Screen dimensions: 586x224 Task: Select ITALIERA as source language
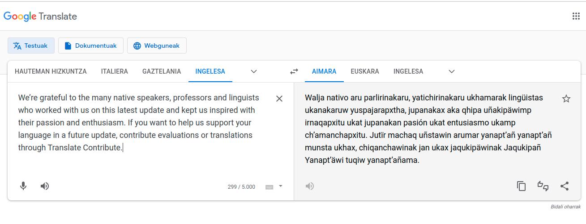tap(114, 71)
